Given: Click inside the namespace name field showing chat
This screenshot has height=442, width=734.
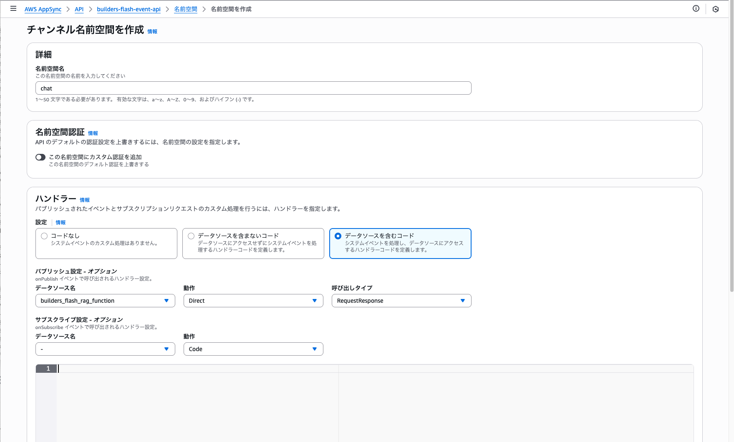Looking at the screenshot, I should pyautogui.click(x=253, y=88).
